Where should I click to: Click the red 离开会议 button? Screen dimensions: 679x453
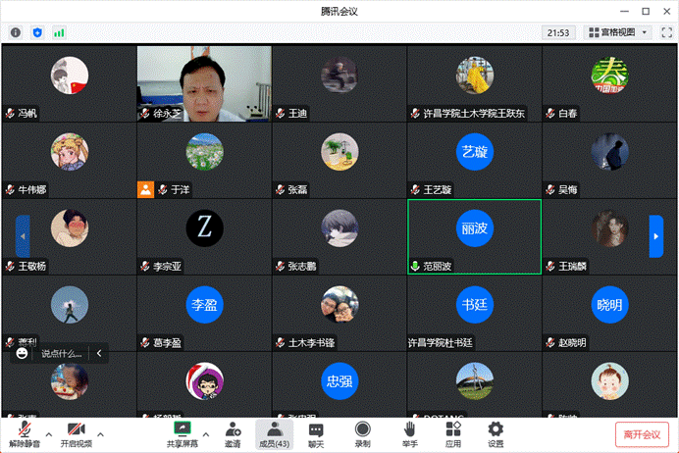pyautogui.click(x=643, y=433)
